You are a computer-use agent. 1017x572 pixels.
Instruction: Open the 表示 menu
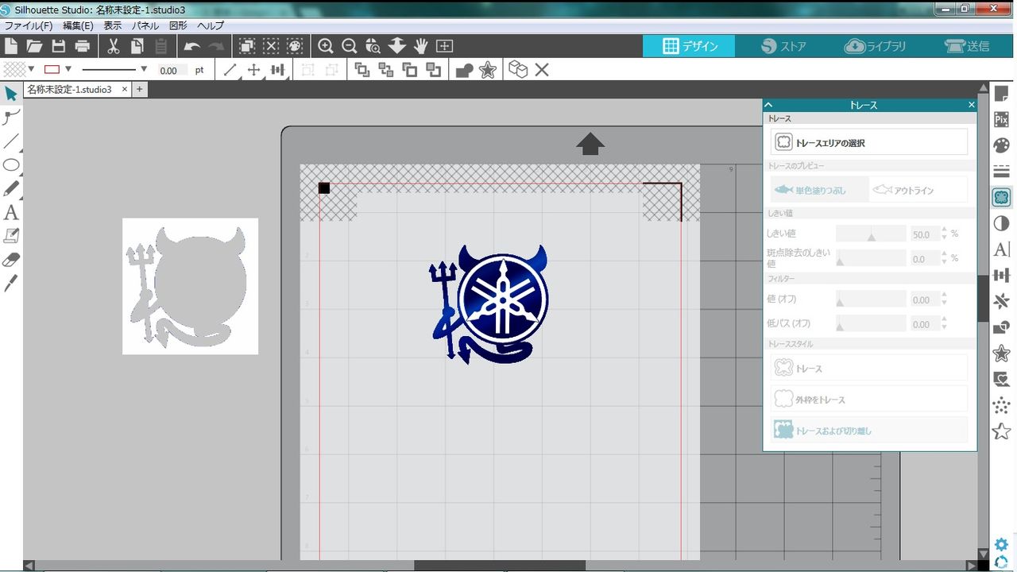(x=113, y=25)
